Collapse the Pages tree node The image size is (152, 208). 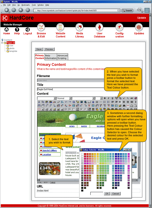click(x=2, y=43)
